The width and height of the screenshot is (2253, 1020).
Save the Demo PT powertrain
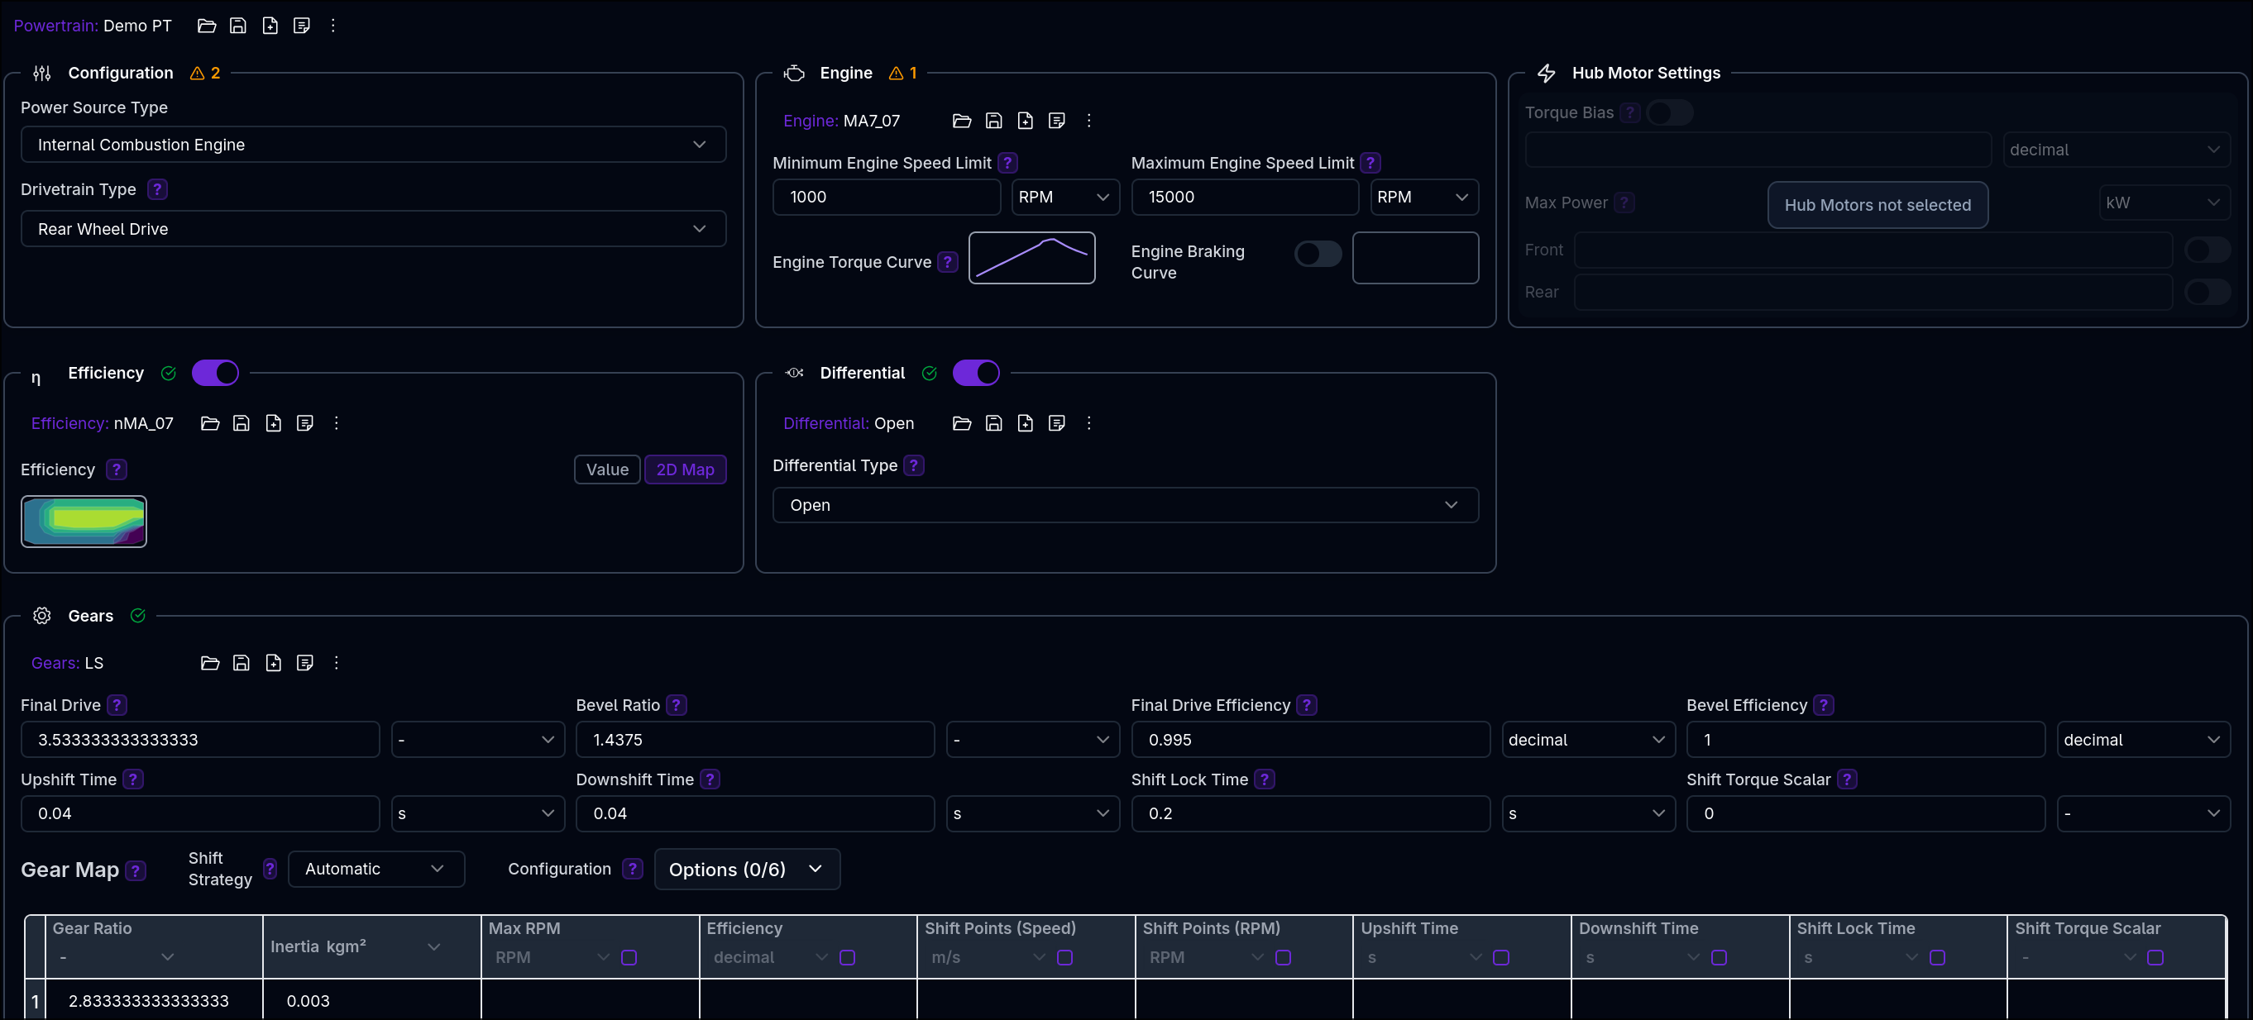238,26
